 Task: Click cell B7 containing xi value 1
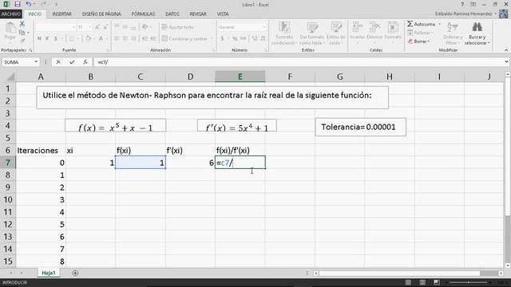tap(90, 163)
